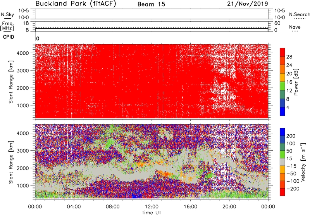Click the 15 label on velocity colorbar
This screenshot has height=215, width=310.
coord(289,159)
